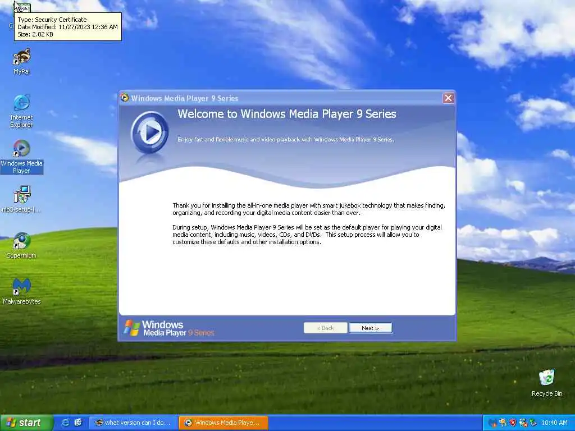Click the 'Welcome to Windows Media Player 9 Series' heading

[x=287, y=114]
